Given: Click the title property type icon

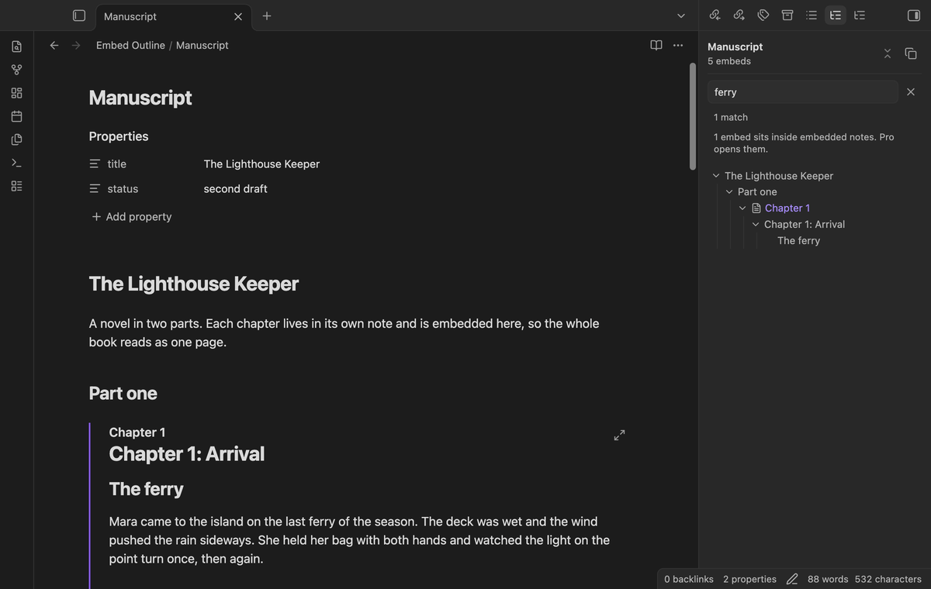Looking at the screenshot, I should 95,164.
